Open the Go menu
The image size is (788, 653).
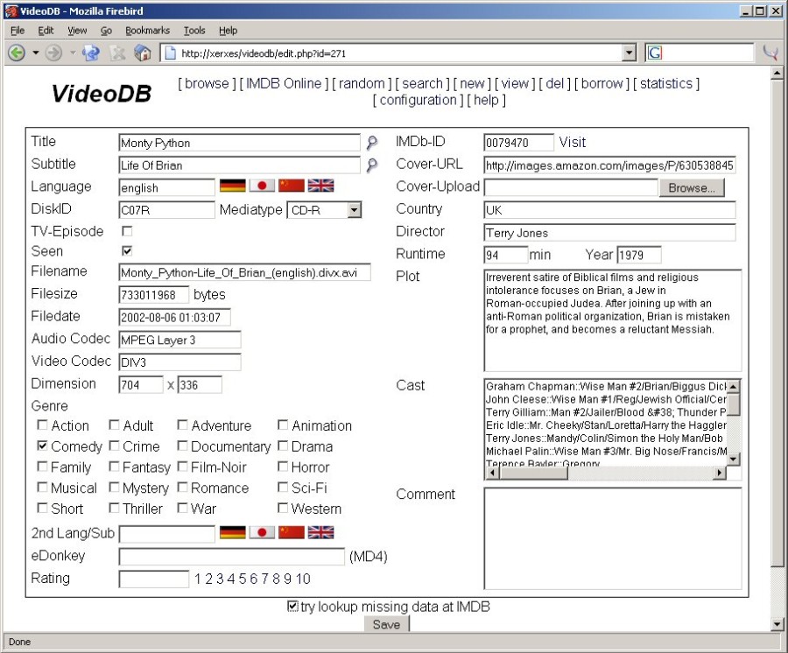pyautogui.click(x=106, y=31)
